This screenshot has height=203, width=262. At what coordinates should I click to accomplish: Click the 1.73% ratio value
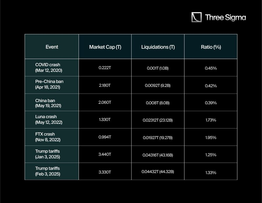(211, 120)
